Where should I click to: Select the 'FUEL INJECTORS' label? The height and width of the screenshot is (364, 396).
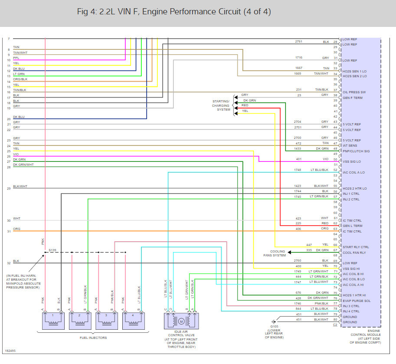pos(93,338)
